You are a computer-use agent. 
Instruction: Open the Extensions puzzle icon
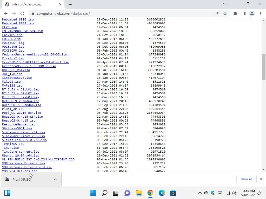pos(235,13)
